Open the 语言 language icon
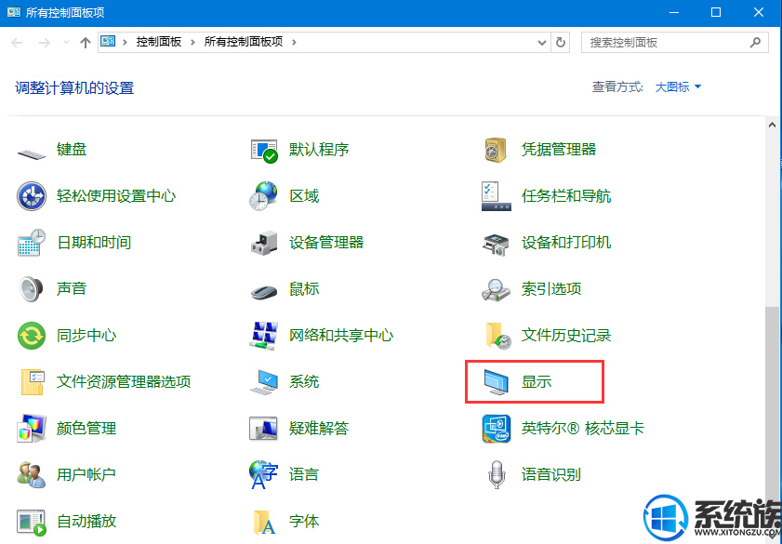The width and height of the screenshot is (782, 544). [263, 474]
